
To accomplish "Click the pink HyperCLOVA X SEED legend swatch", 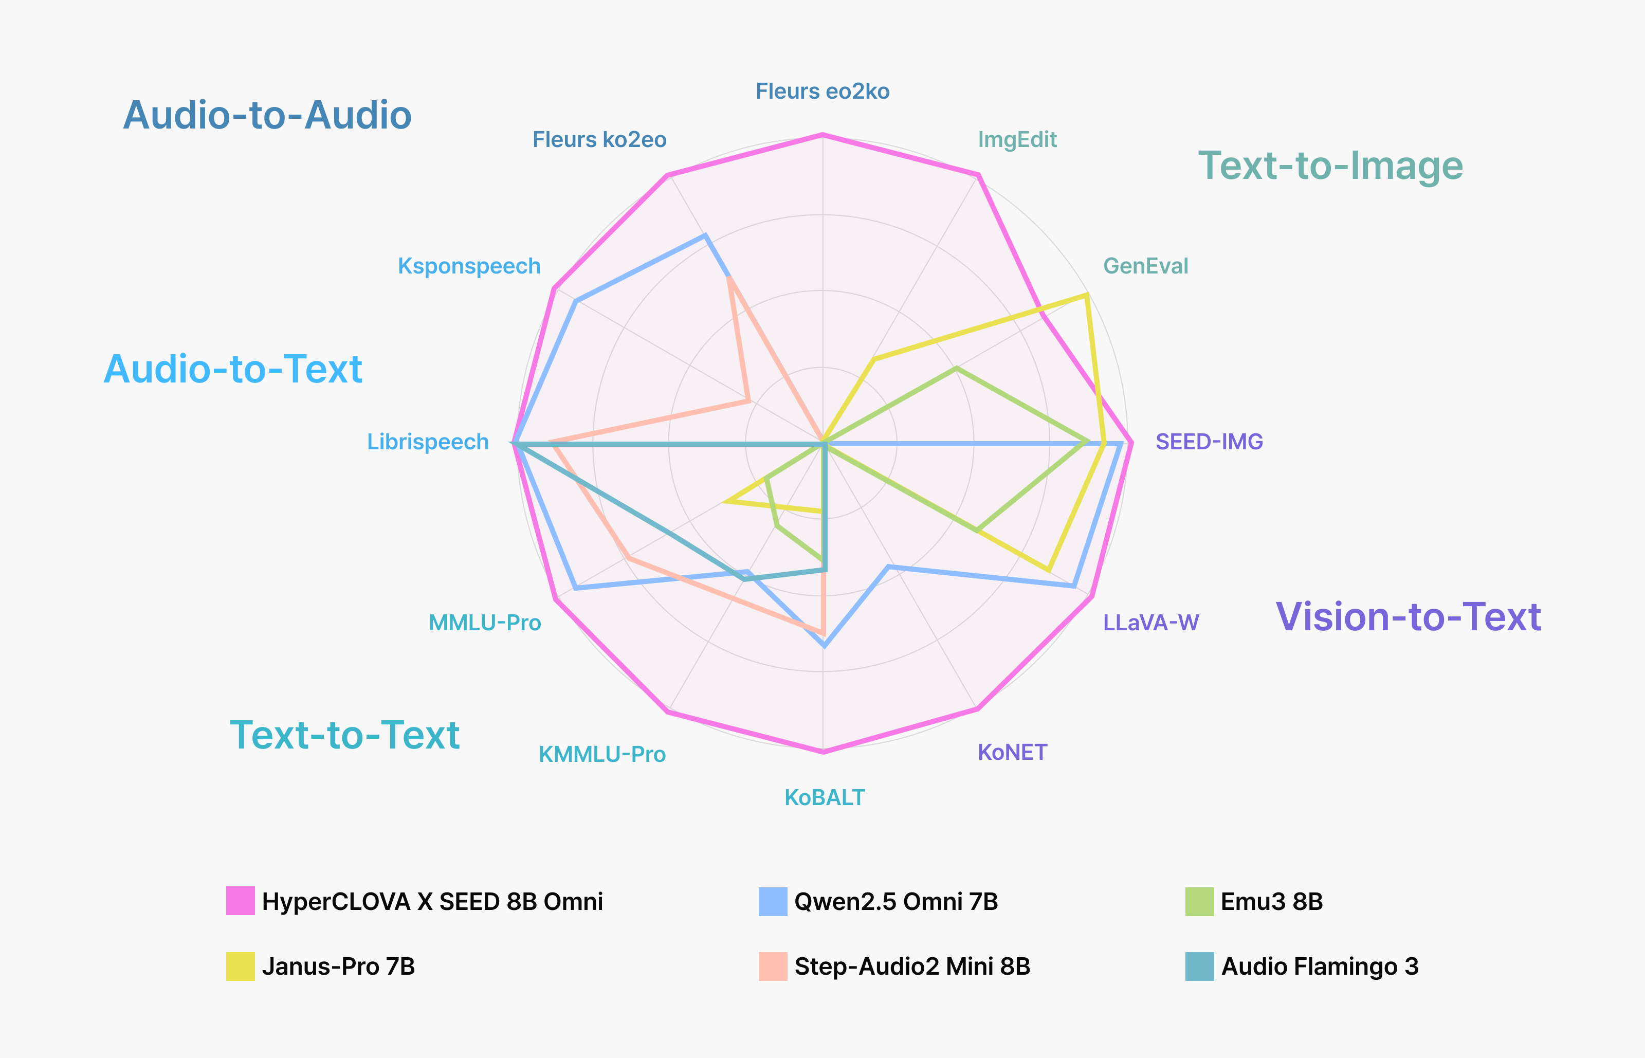I will click(241, 901).
